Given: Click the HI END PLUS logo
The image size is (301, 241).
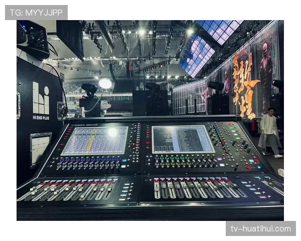Looking at the screenshot, I should pyautogui.click(x=41, y=101).
